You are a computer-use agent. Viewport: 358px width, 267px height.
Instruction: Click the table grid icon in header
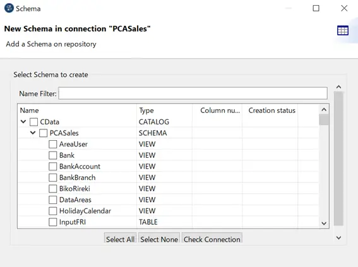(343, 30)
